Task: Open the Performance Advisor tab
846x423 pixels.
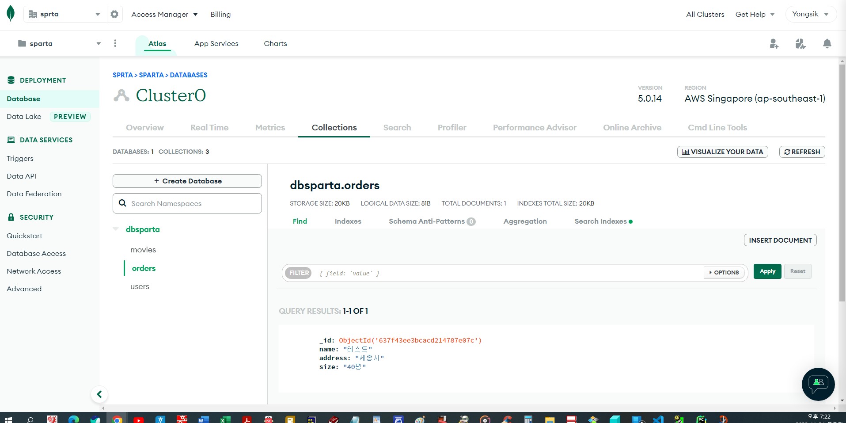Action: tap(535, 127)
